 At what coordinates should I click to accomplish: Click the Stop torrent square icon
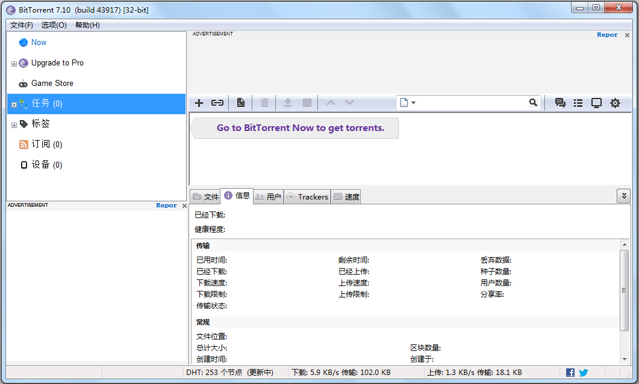coord(307,103)
